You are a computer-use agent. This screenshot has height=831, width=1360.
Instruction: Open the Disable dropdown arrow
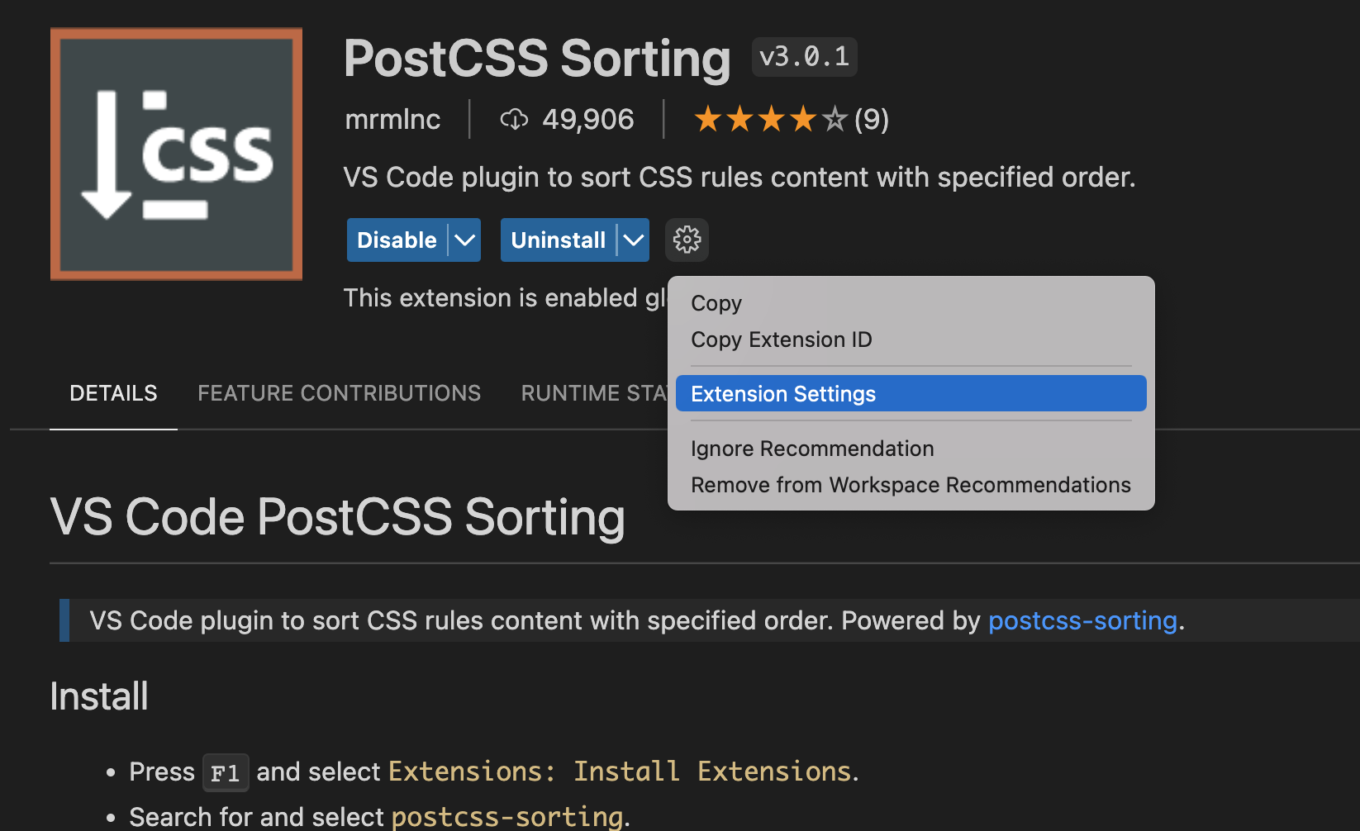[465, 240]
